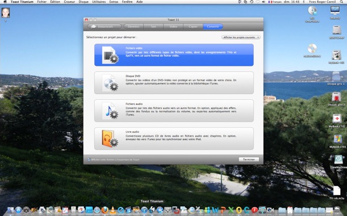The width and height of the screenshot is (347, 216).
Task: Click the Fichiers audio music note icon
Action: click(110, 111)
